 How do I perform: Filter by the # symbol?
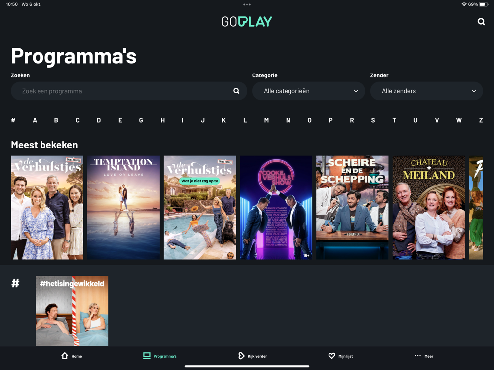tap(13, 120)
